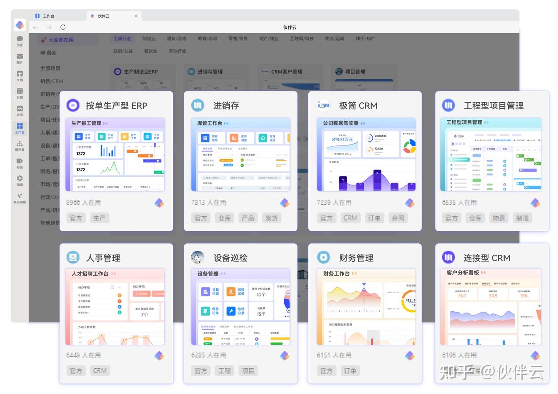
Task: Click the 官方 tag under 极简 CRM
Action: 327,218
